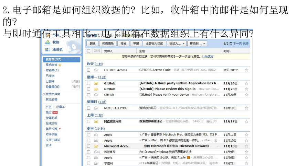The height and width of the screenshot is (166, 296).
Task: Click envelope icon of 学信网 email
Action: pyautogui.click(x=96, y=163)
